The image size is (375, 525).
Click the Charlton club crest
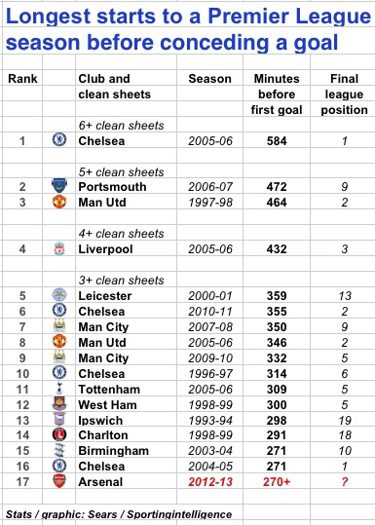[59, 434]
